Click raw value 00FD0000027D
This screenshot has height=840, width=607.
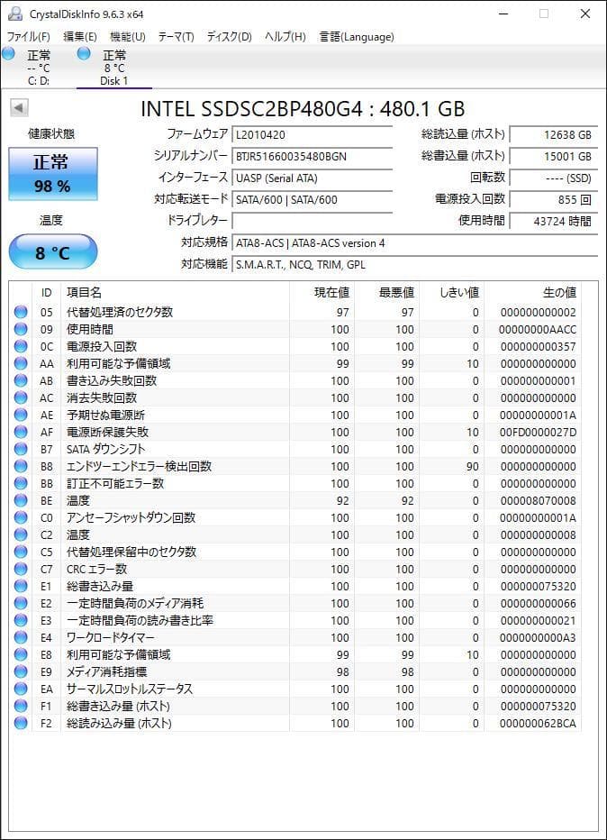click(x=538, y=432)
